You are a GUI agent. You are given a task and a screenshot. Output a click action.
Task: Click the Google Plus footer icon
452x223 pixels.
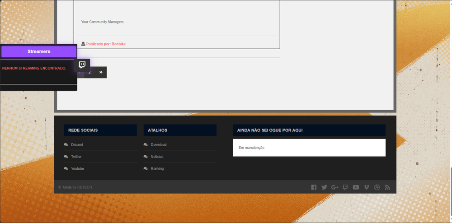[x=335, y=187]
